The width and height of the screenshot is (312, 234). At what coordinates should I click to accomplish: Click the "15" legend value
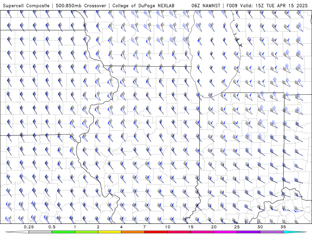coord(191,227)
